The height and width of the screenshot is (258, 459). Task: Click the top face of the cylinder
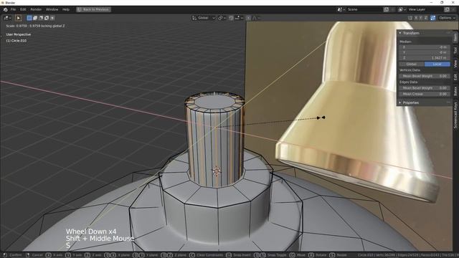(215, 102)
